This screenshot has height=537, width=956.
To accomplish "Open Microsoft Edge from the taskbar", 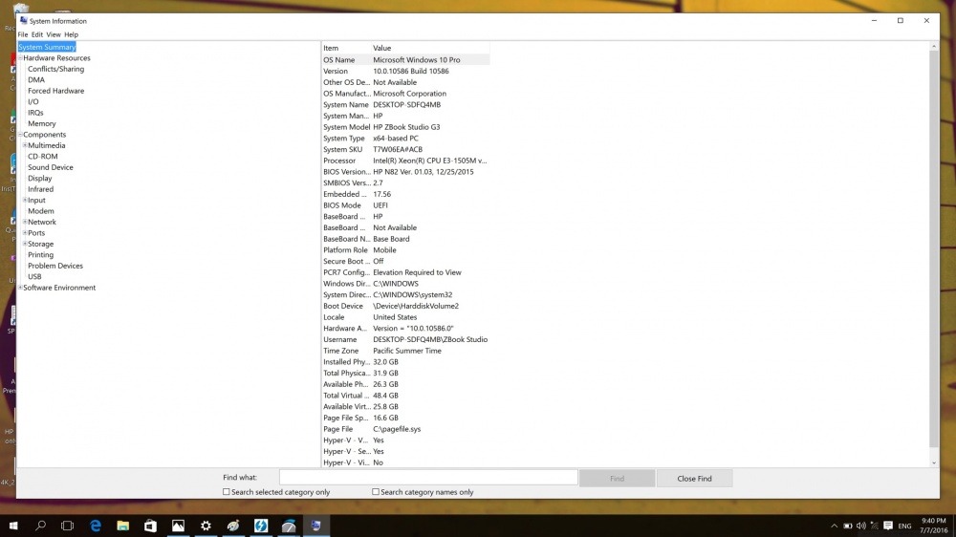I will [96, 526].
